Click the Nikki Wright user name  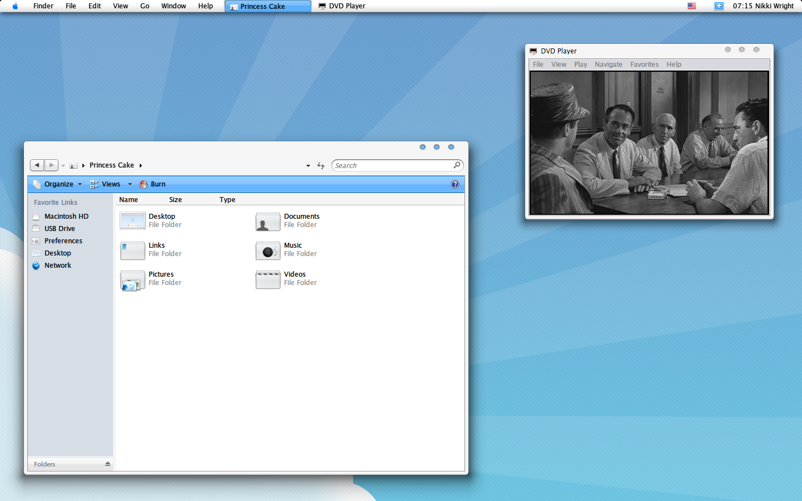coord(774,6)
